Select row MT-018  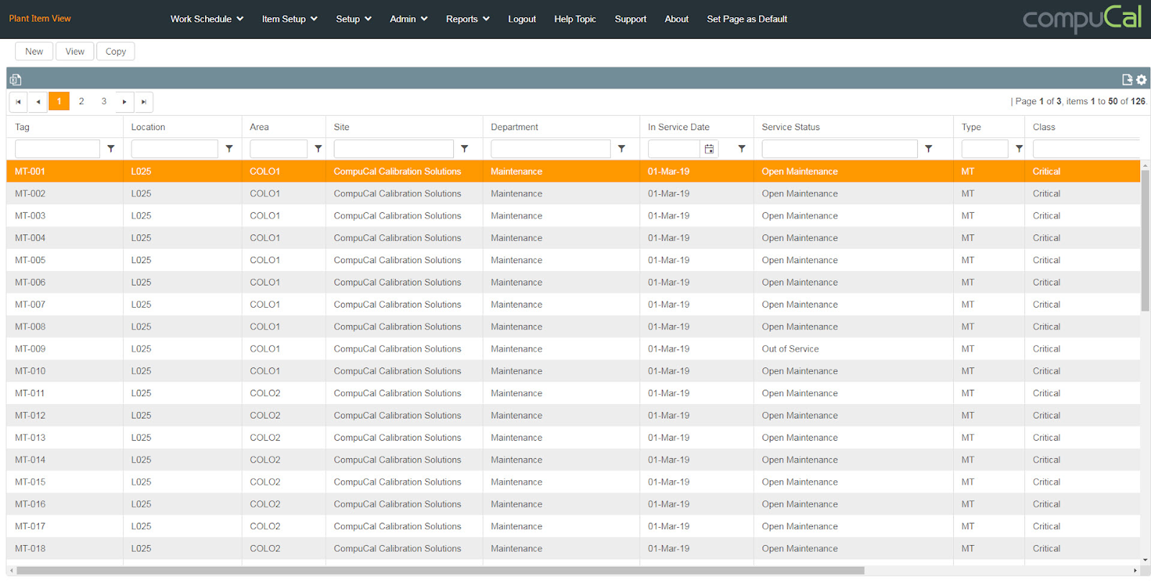click(x=573, y=549)
